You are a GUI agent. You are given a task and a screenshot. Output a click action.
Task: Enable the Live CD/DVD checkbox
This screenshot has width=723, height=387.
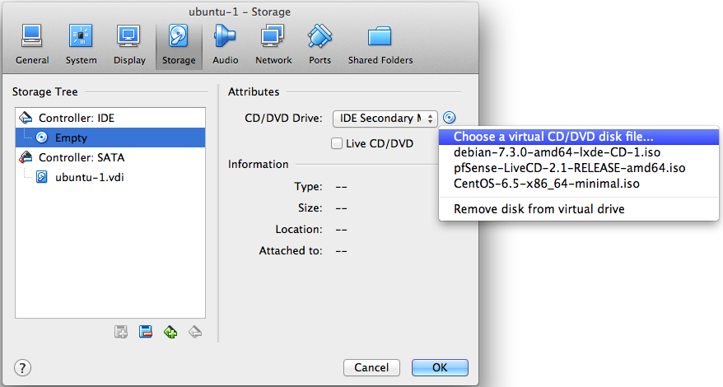point(336,143)
